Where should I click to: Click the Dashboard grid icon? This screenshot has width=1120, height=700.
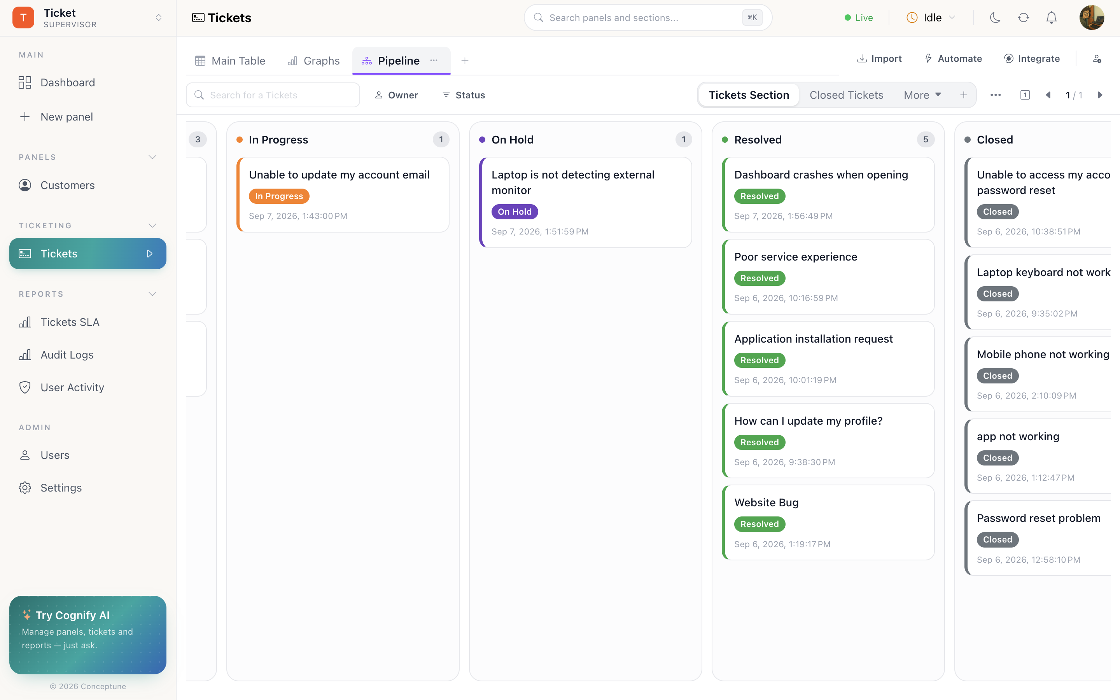(25, 82)
